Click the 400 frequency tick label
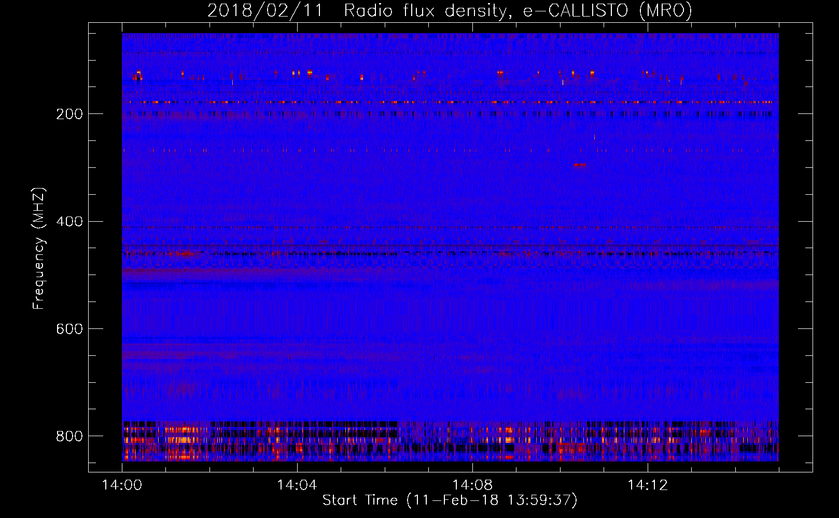Screen dimensions: 839x518 [69, 222]
